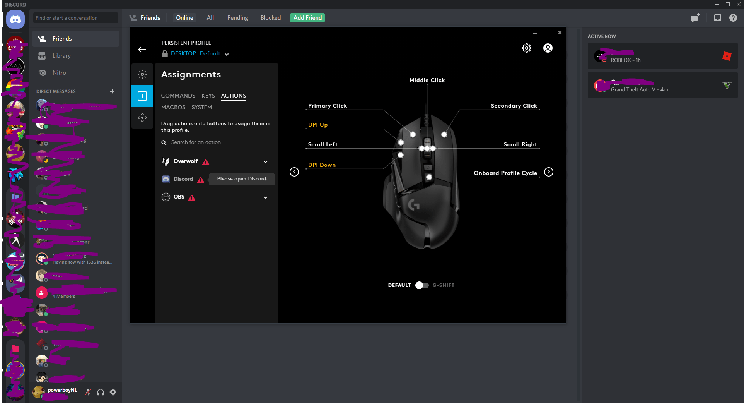Mute your microphone
The image size is (744, 403).
88,392
